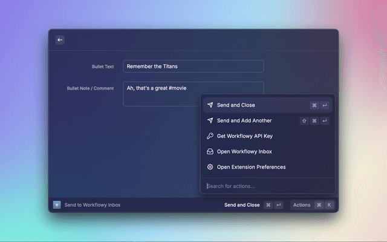This screenshot has width=387, height=242.
Task: Click the paper plane icon for Send and Add Another
Action: tap(210, 120)
